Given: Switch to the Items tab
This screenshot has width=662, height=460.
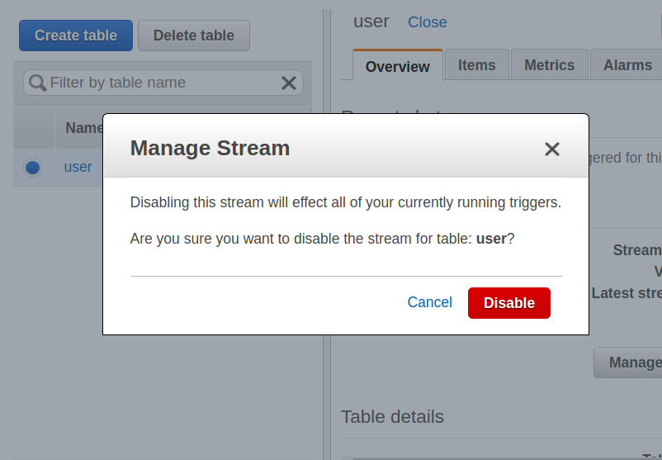Looking at the screenshot, I should click(477, 65).
